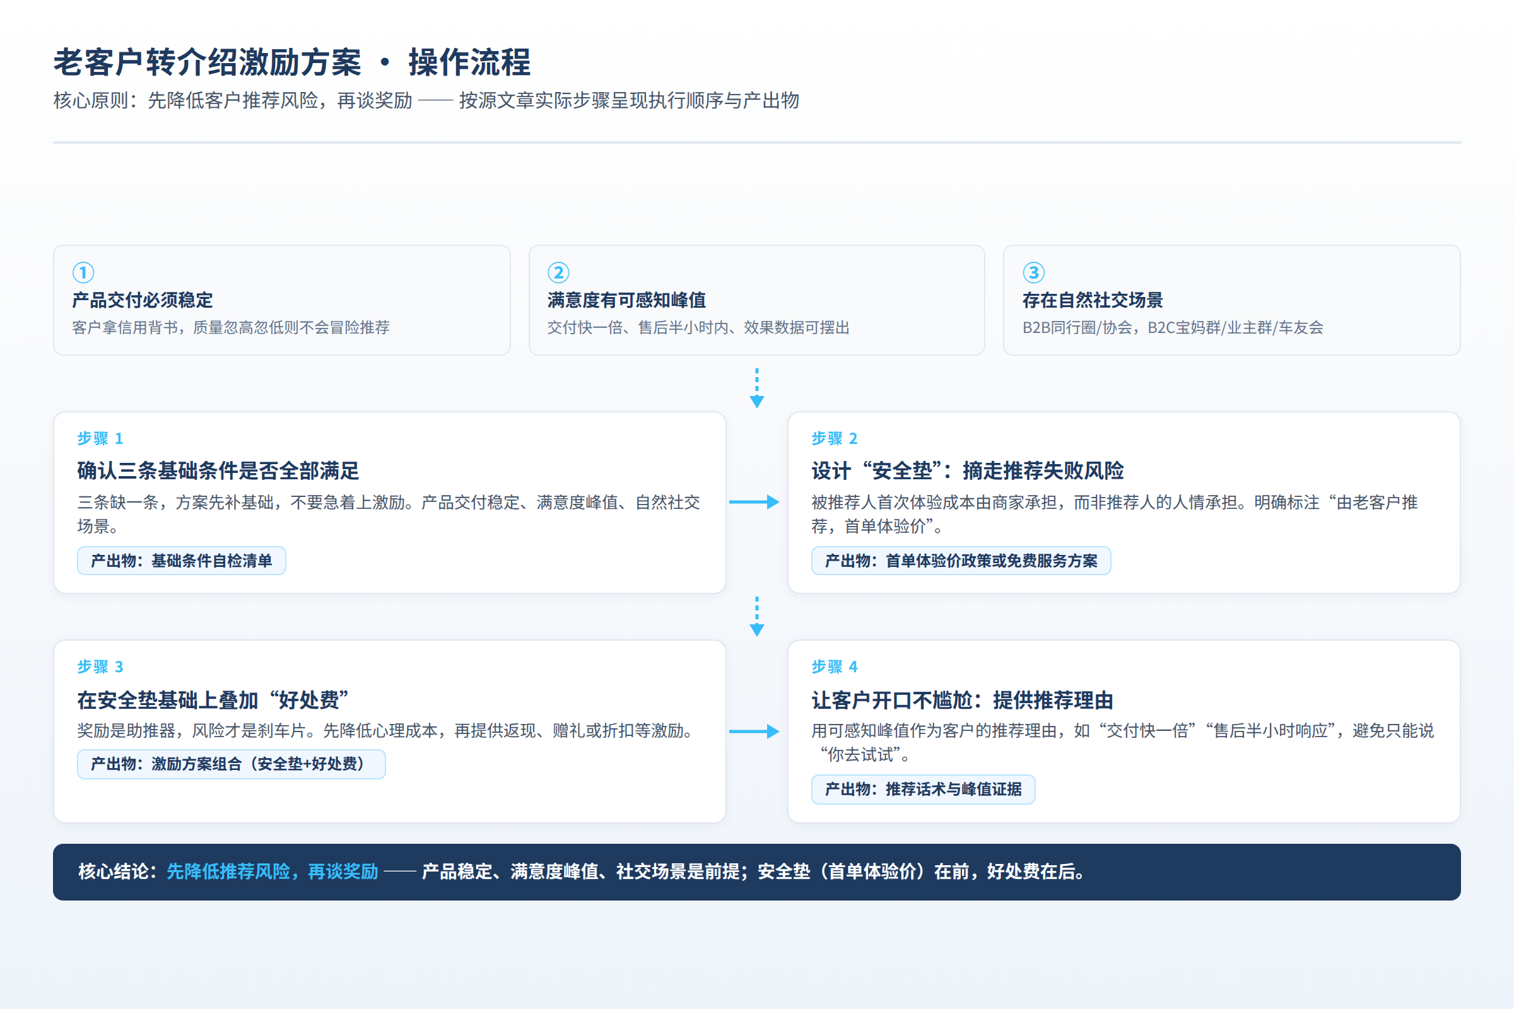Click the label 步骤 2
The image size is (1514, 1009).
coord(834,438)
